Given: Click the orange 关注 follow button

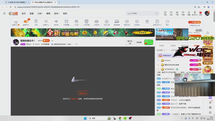Looking at the screenshot, I should click(46, 41).
